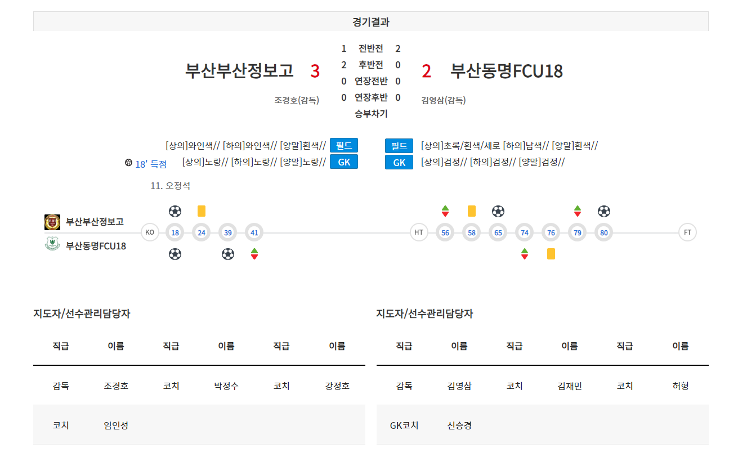Click the goal ball icon below minute 39

point(228,254)
